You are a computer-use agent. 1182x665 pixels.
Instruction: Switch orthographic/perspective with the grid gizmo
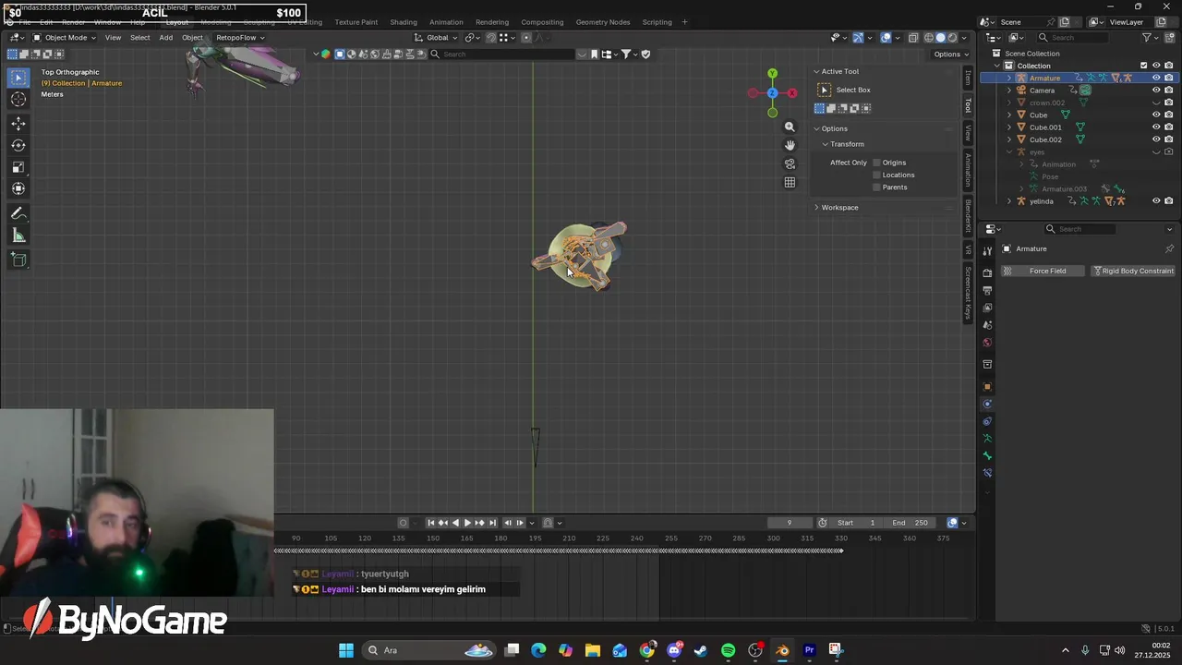point(790,183)
